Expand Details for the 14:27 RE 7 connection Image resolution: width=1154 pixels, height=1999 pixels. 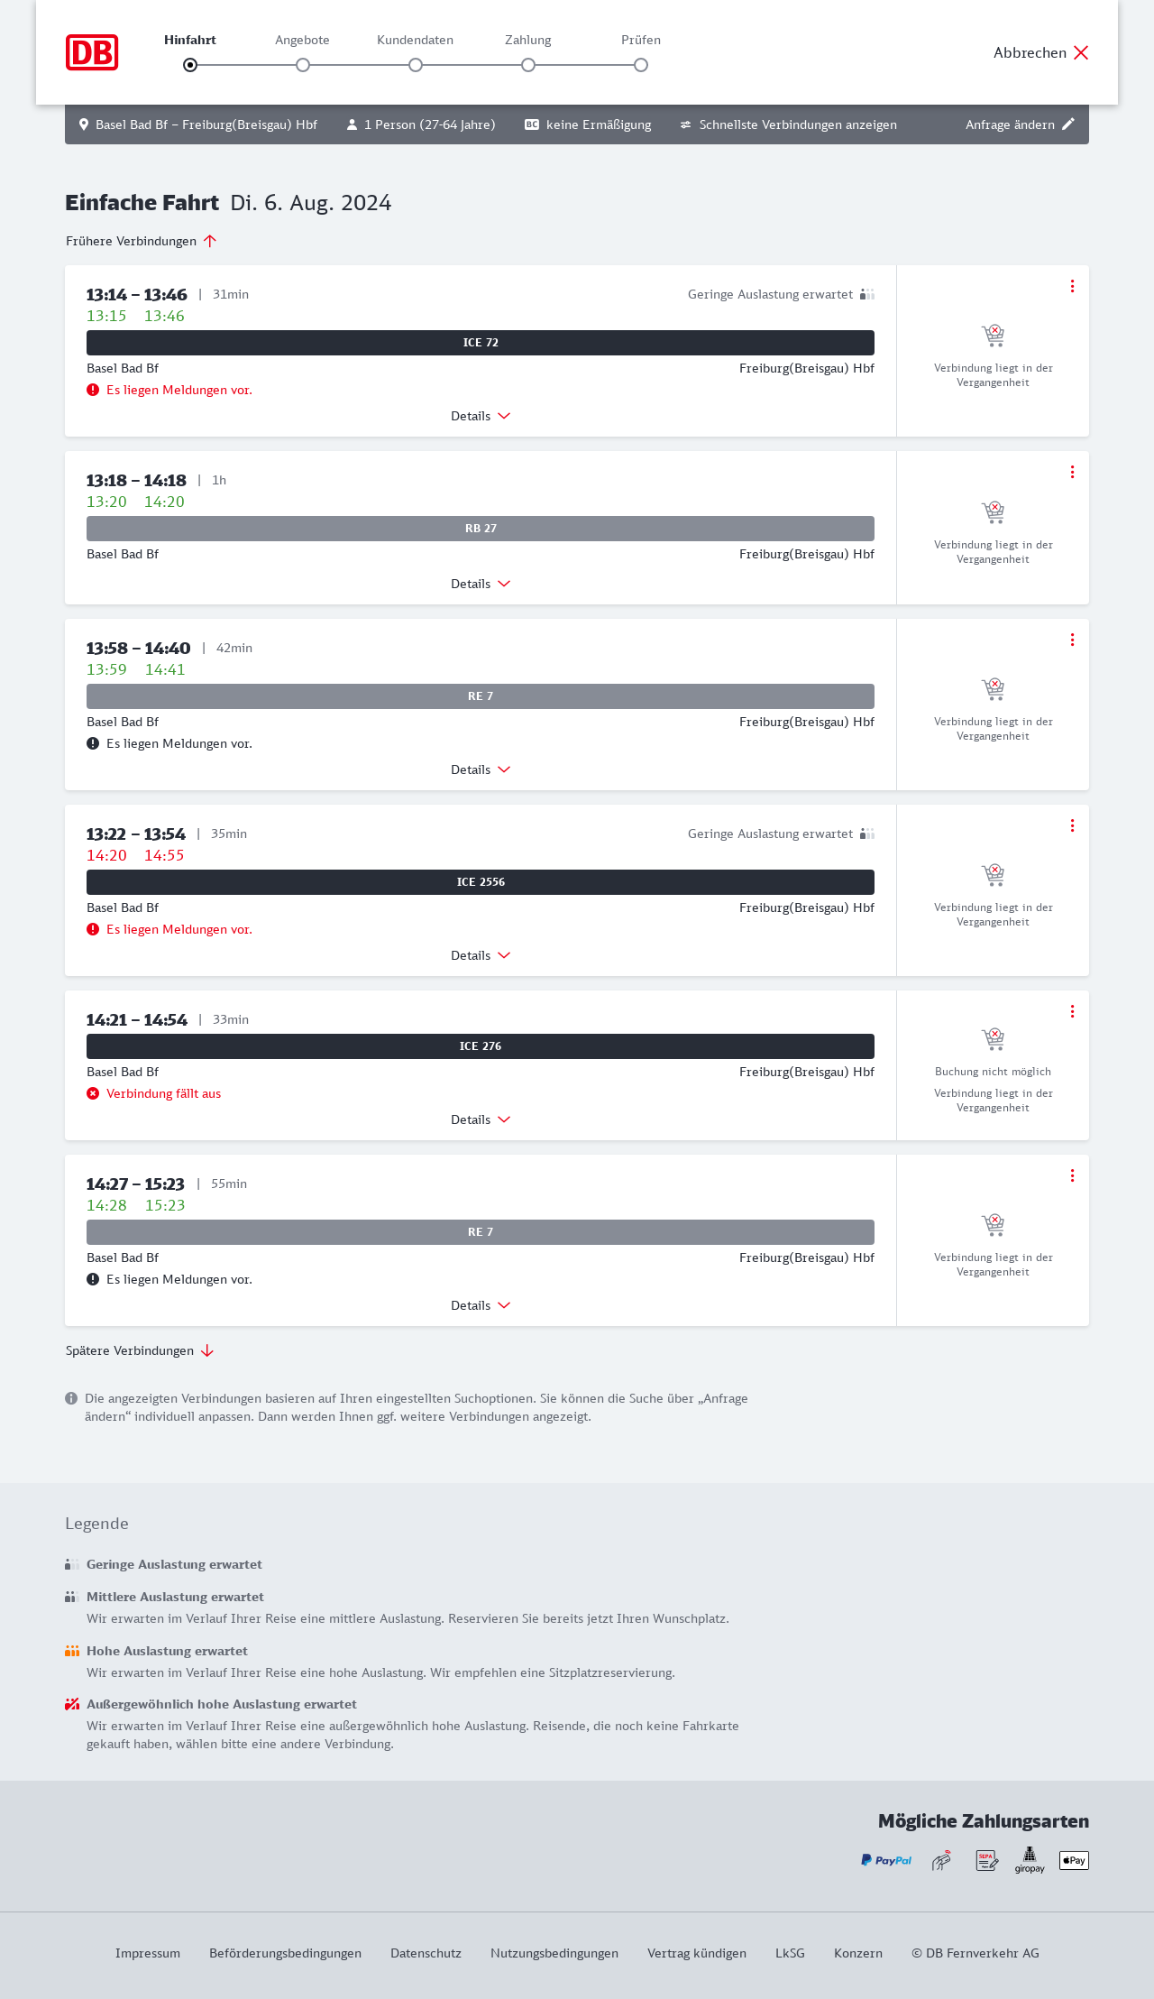coord(481,1305)
